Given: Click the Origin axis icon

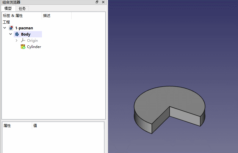Looking at the screenshot, I should (x=23, y=41).
